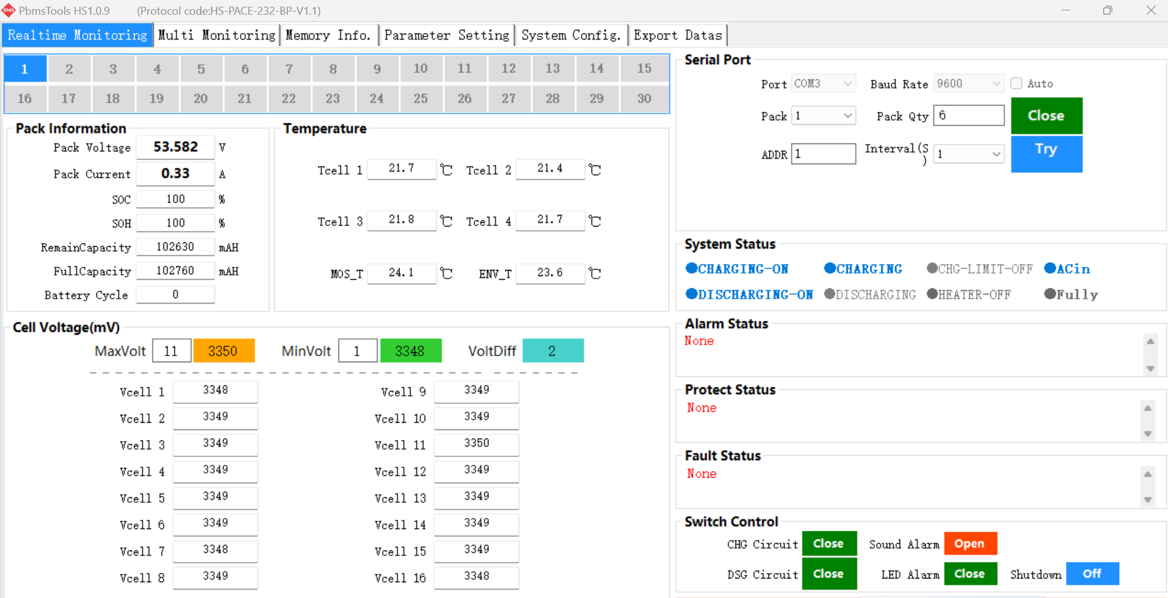The width and height of the screenshot is (1168, 598).
Task: Click the ACin status indicator
Action: (x=1067, y=269)
